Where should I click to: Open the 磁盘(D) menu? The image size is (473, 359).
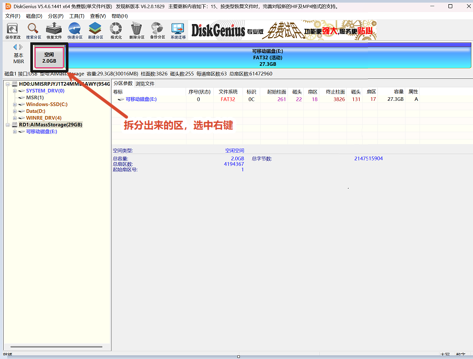point(34,16)
